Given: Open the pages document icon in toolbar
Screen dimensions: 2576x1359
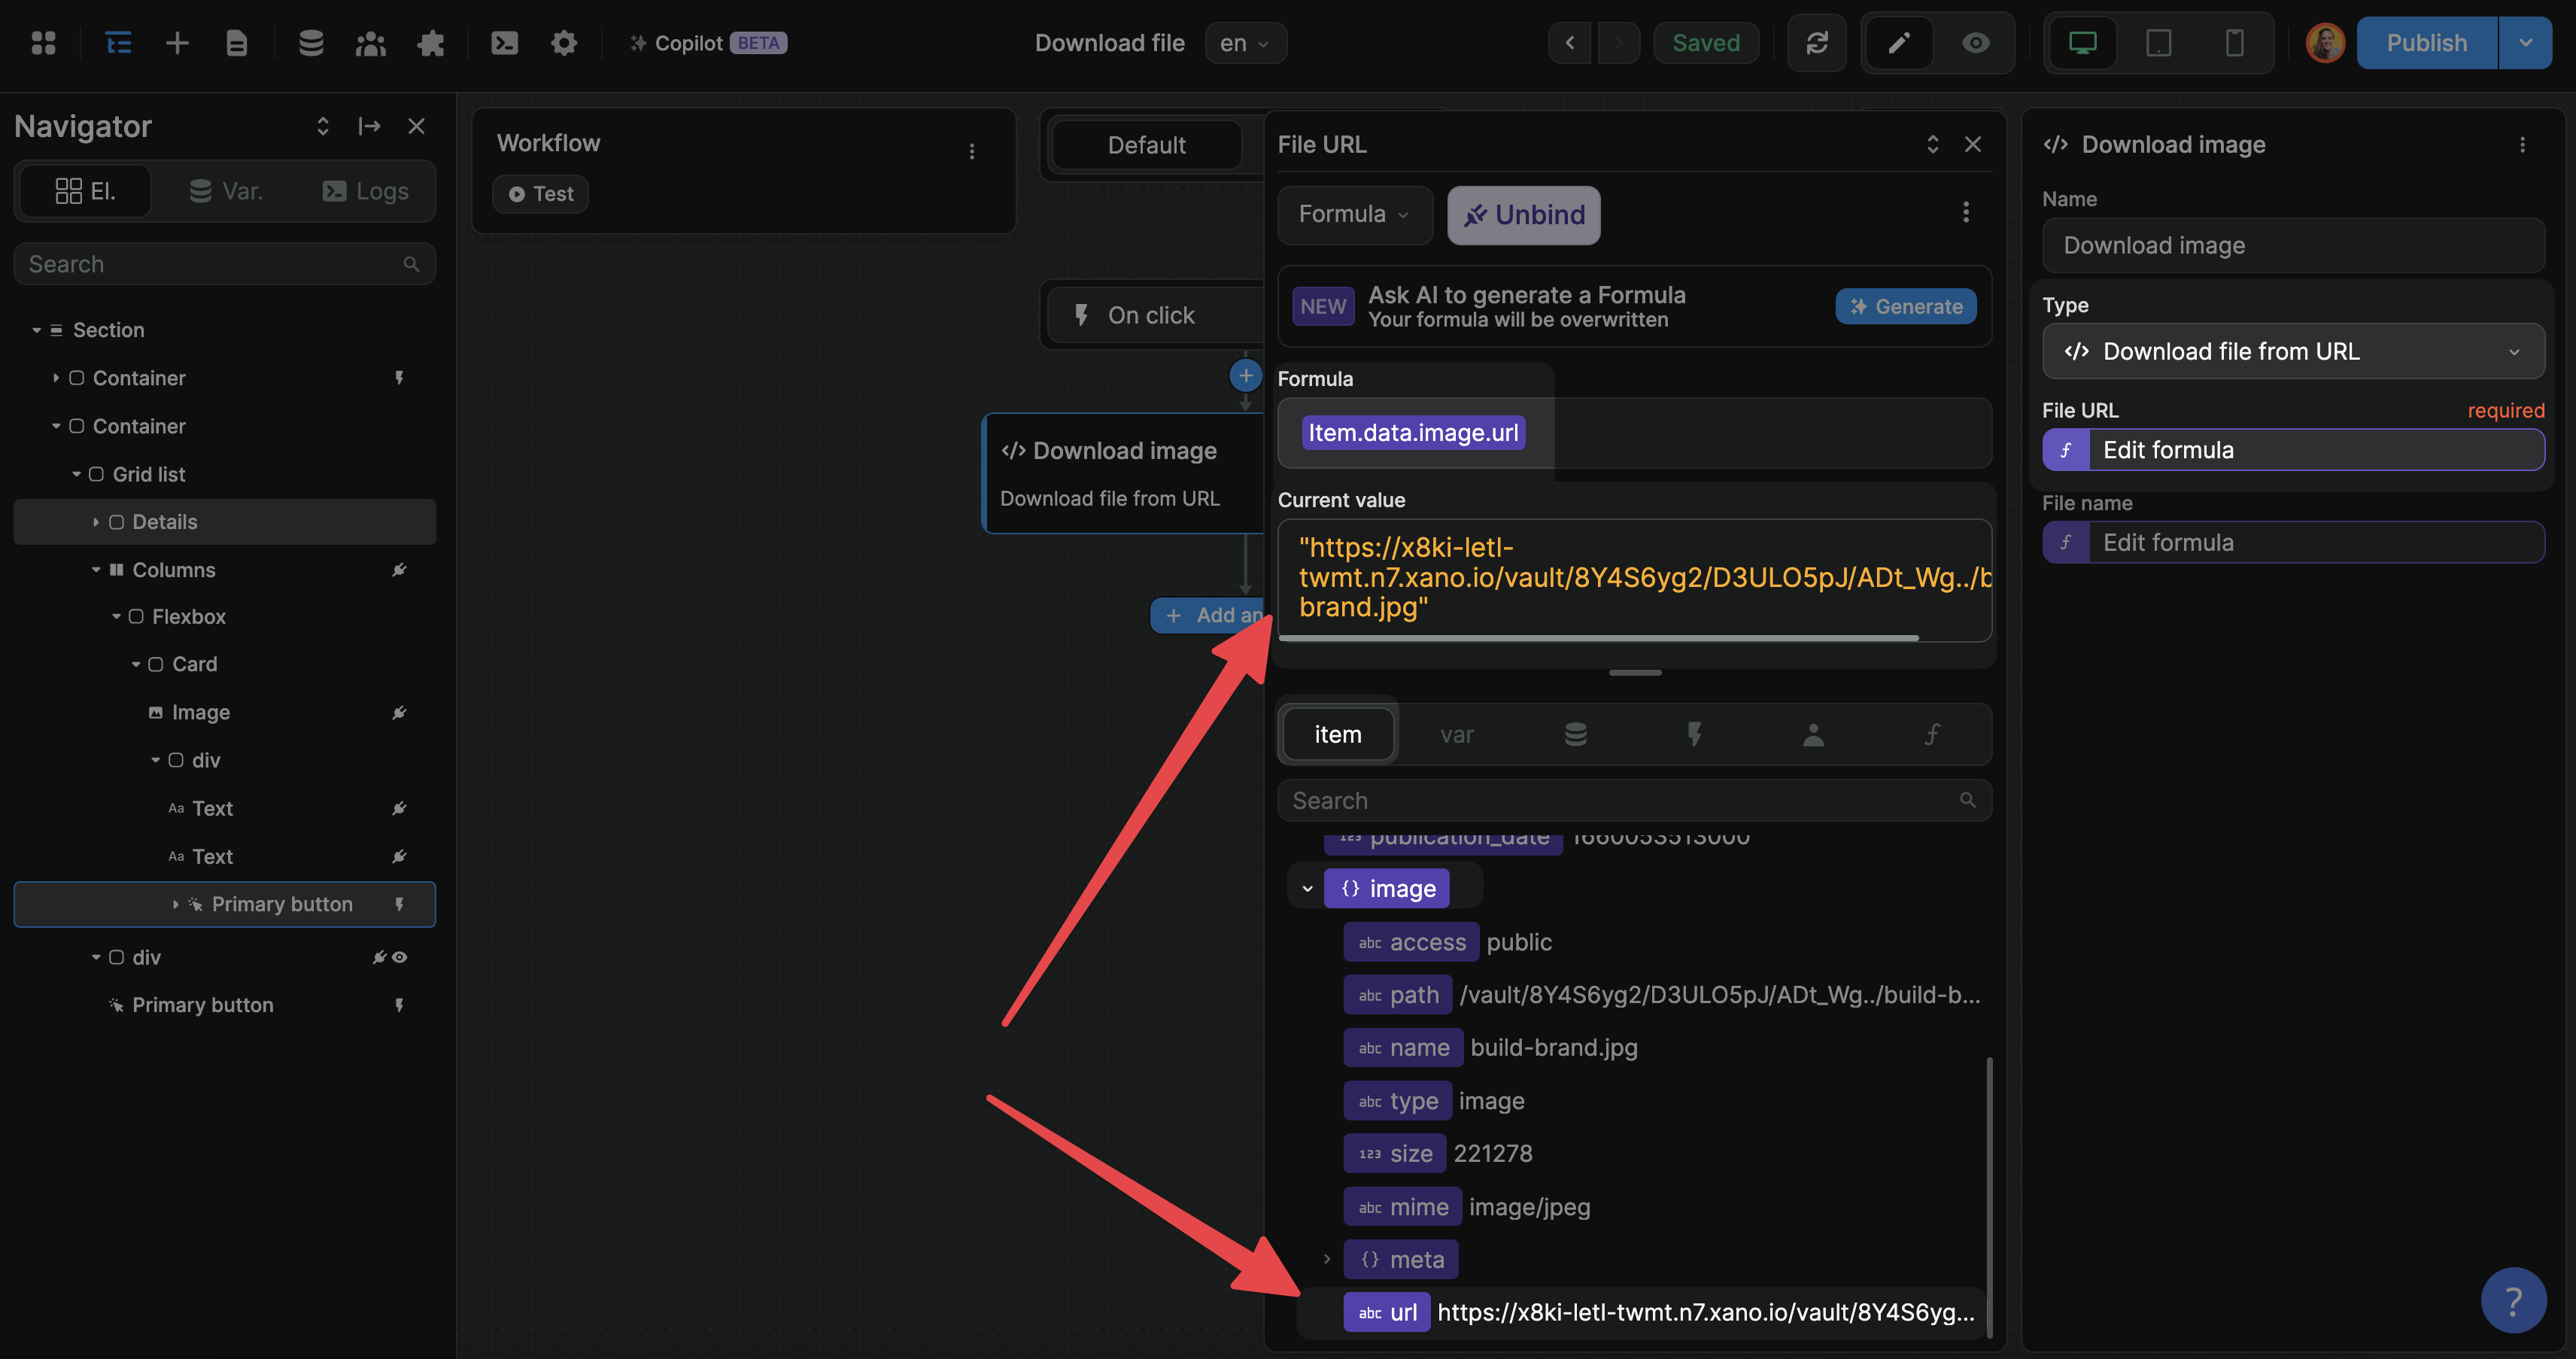Looking at the screenshot, I should [236, 43].
